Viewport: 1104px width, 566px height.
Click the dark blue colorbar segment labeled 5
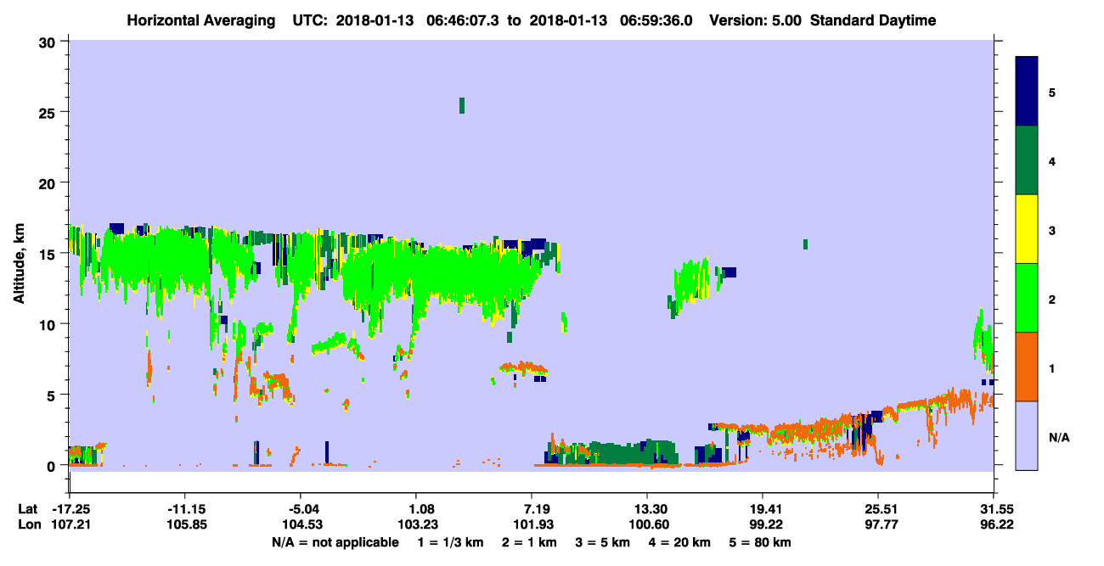(x=1027, y=92)
